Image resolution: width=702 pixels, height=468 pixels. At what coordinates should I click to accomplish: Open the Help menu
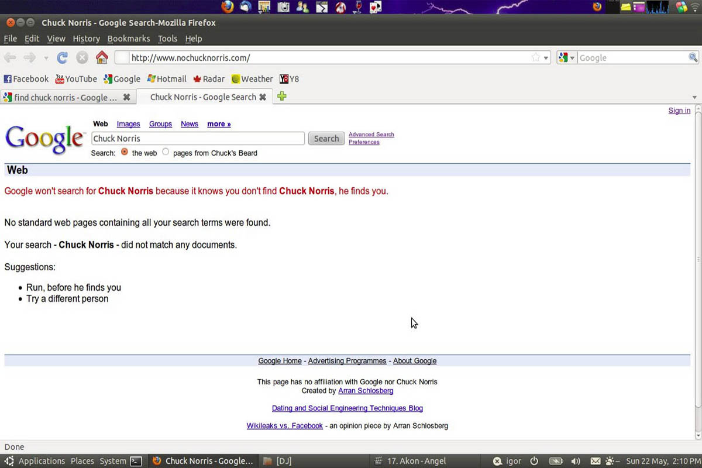[194, 39]
